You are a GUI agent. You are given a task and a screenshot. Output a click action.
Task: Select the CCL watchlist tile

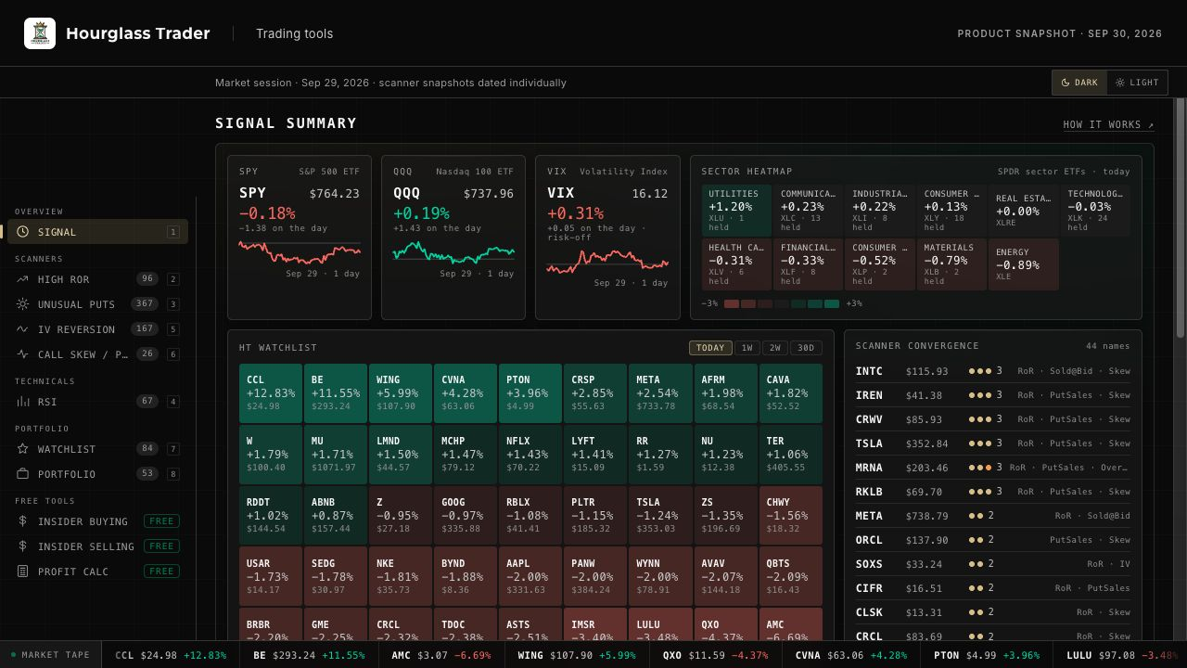point(271,392)
